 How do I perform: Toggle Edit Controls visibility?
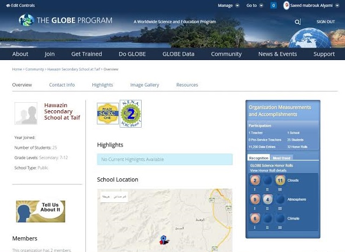click(x=20, y=5)
